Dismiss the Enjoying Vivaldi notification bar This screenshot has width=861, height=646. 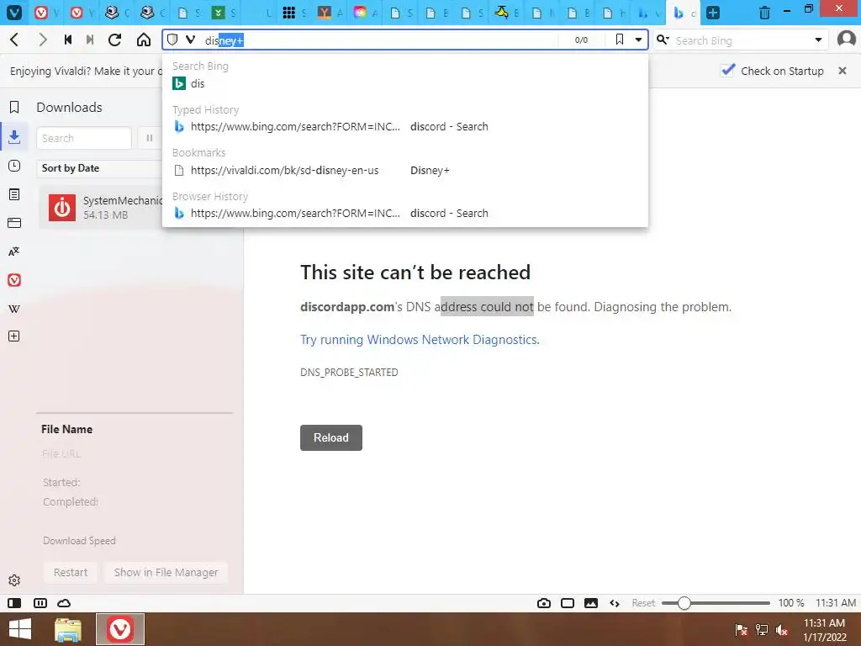tap(843, 71)
